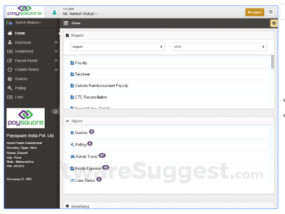Open Loan from the sidebar menu
Image resolution: width=285 pixels, height=214 pixels.
(x=19, y=97)
